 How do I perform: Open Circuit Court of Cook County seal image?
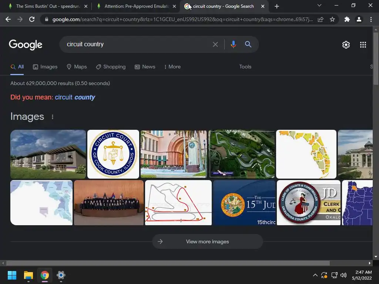pyautogui.click(x=113, y=154)
